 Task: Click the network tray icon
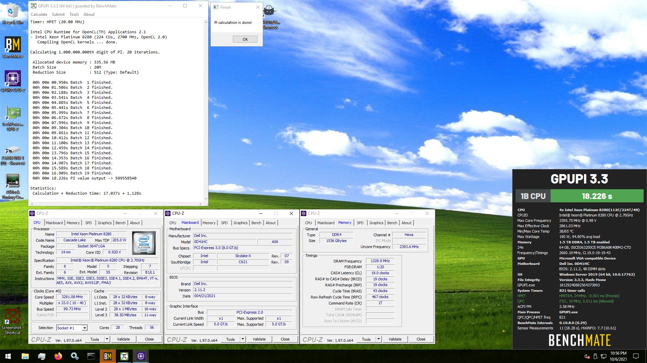[x=604, y=356]
